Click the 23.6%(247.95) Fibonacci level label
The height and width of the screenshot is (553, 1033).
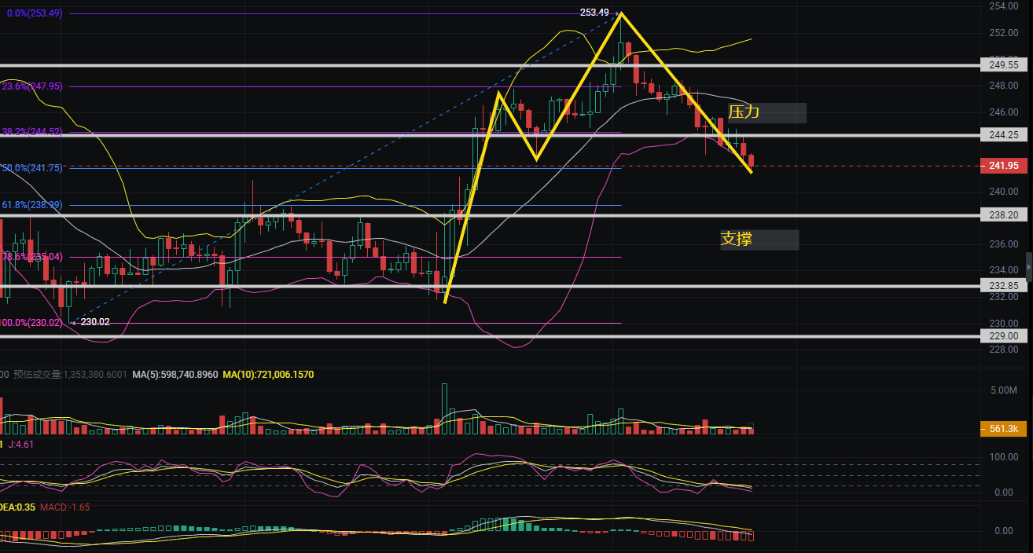(32, 86)
